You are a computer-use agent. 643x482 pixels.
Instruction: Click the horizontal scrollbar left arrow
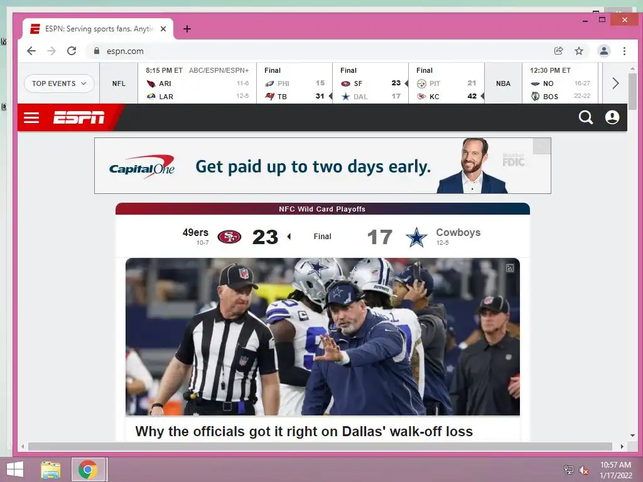[x=23, y=446]
